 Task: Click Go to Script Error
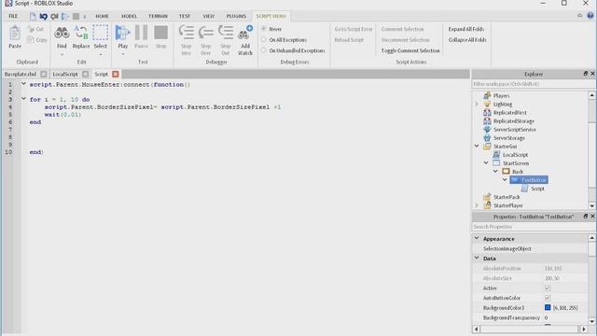pos(354,29)
